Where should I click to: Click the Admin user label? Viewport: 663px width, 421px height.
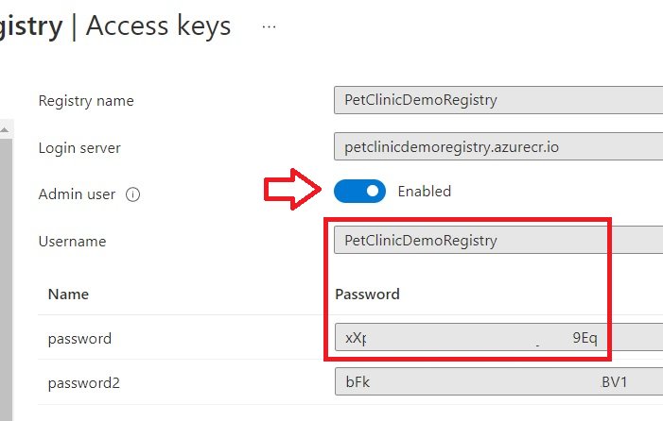click(77, 194)
